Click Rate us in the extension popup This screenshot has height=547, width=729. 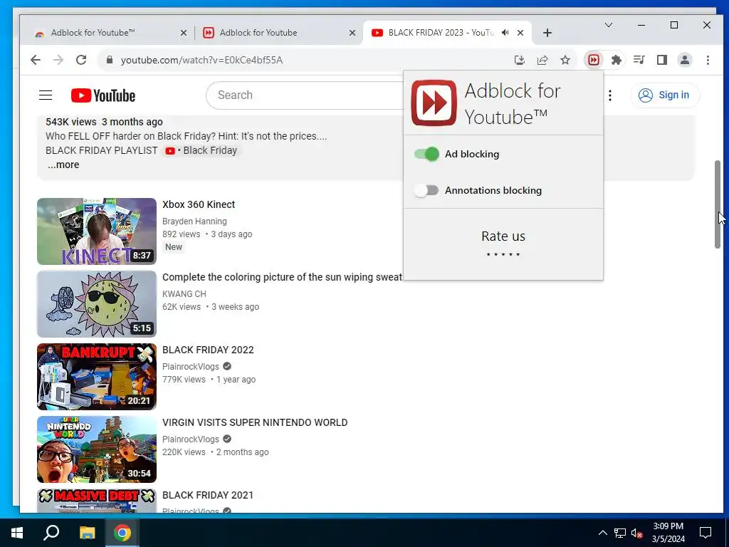pyautogui.click(x=503, y=236)
